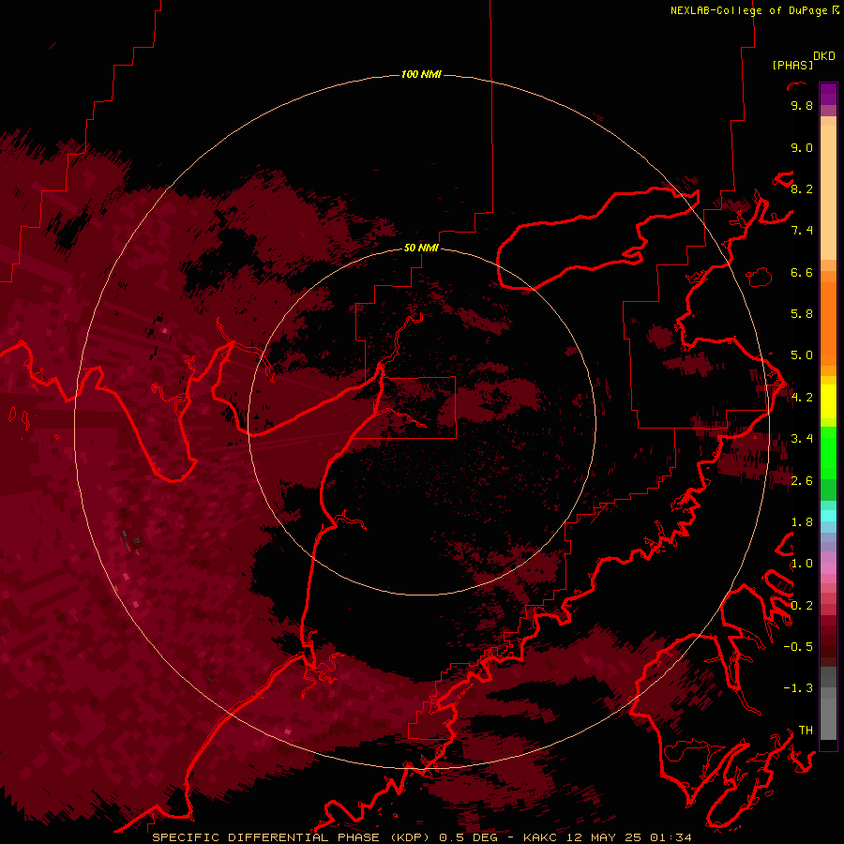This screenshot has height=844, width=844.
Task: Select the 8.2 value on the scale
Action: click(802, 188)
